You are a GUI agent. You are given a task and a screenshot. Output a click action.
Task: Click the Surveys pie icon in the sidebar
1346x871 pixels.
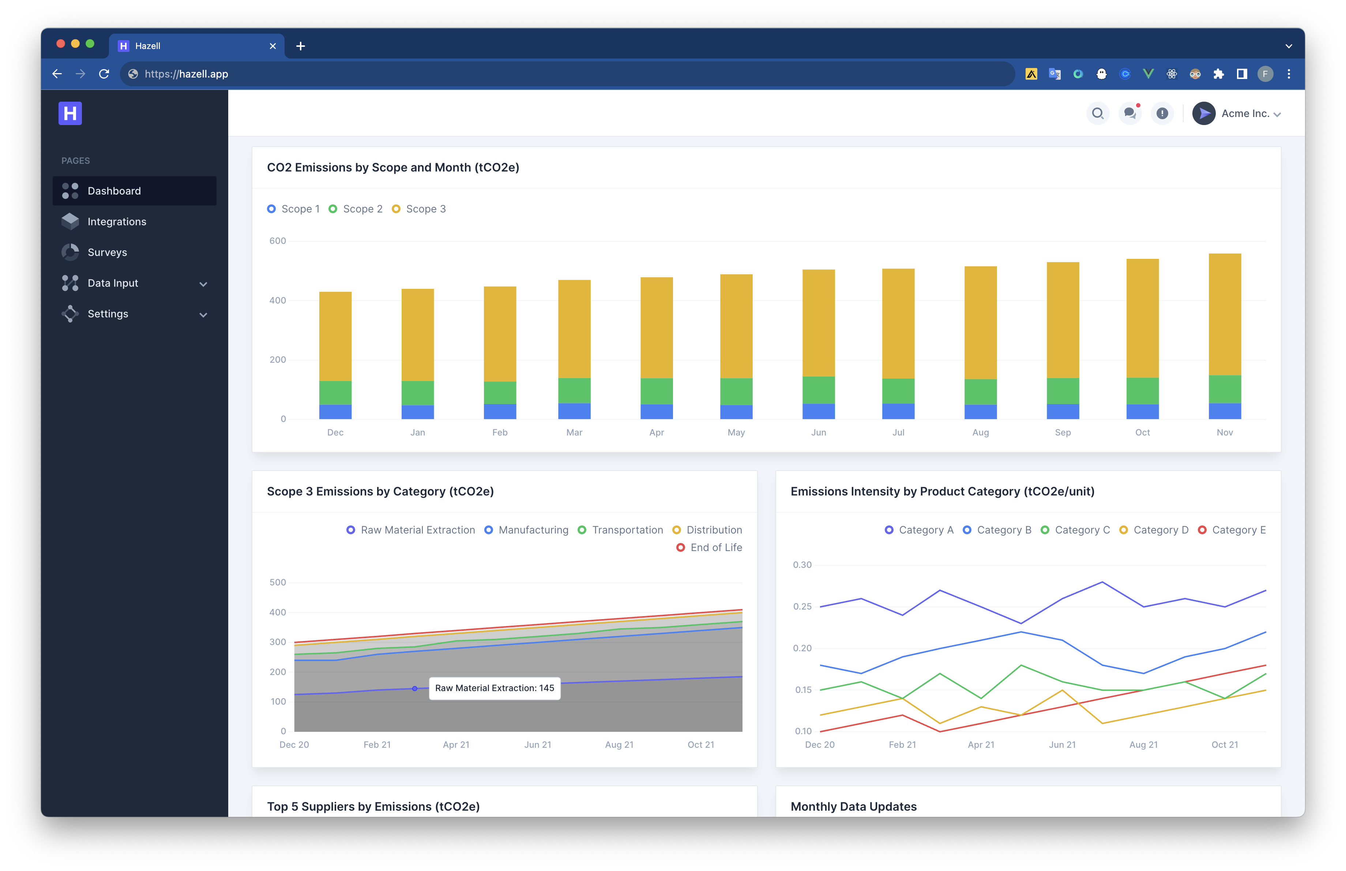(70, 252)
